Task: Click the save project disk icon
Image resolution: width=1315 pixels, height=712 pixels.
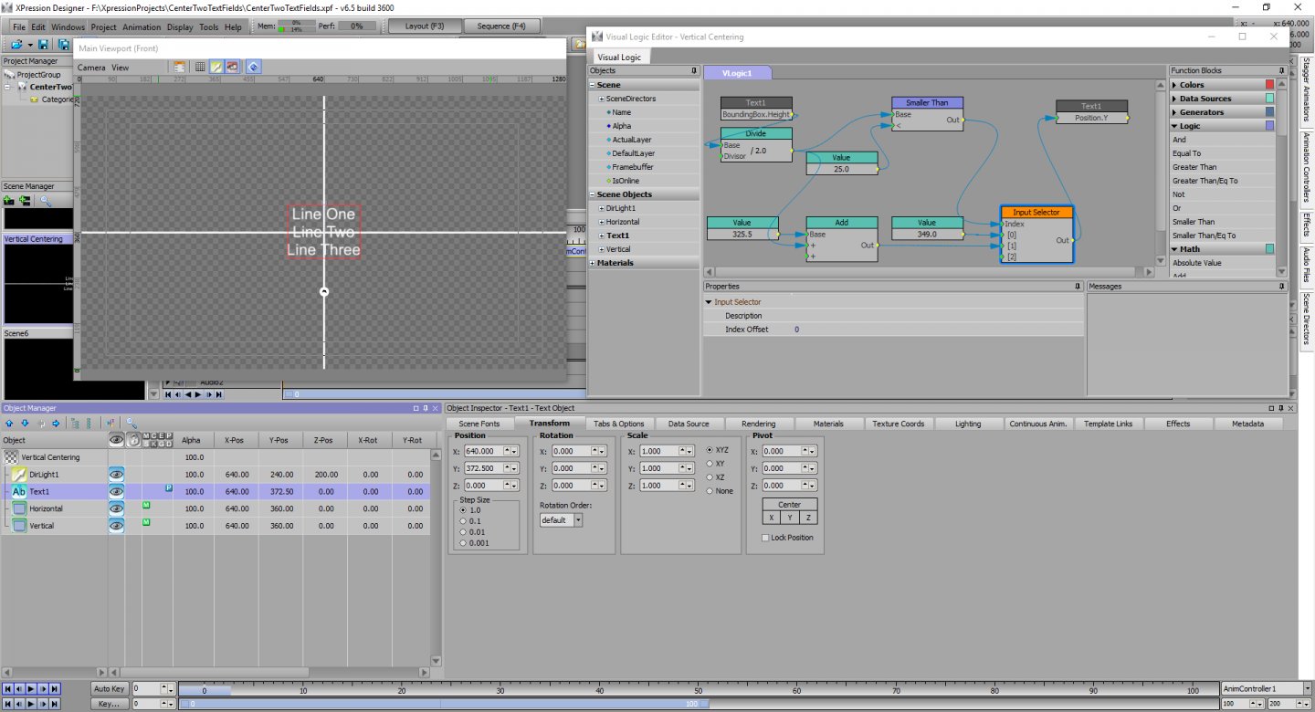Action: 44,44
